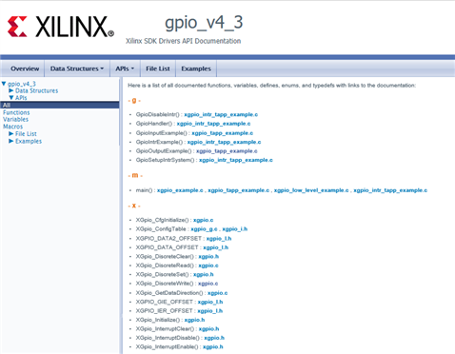The image size is (455, 354).
Task: Open the Overview tab
Action: pos(25,69)
